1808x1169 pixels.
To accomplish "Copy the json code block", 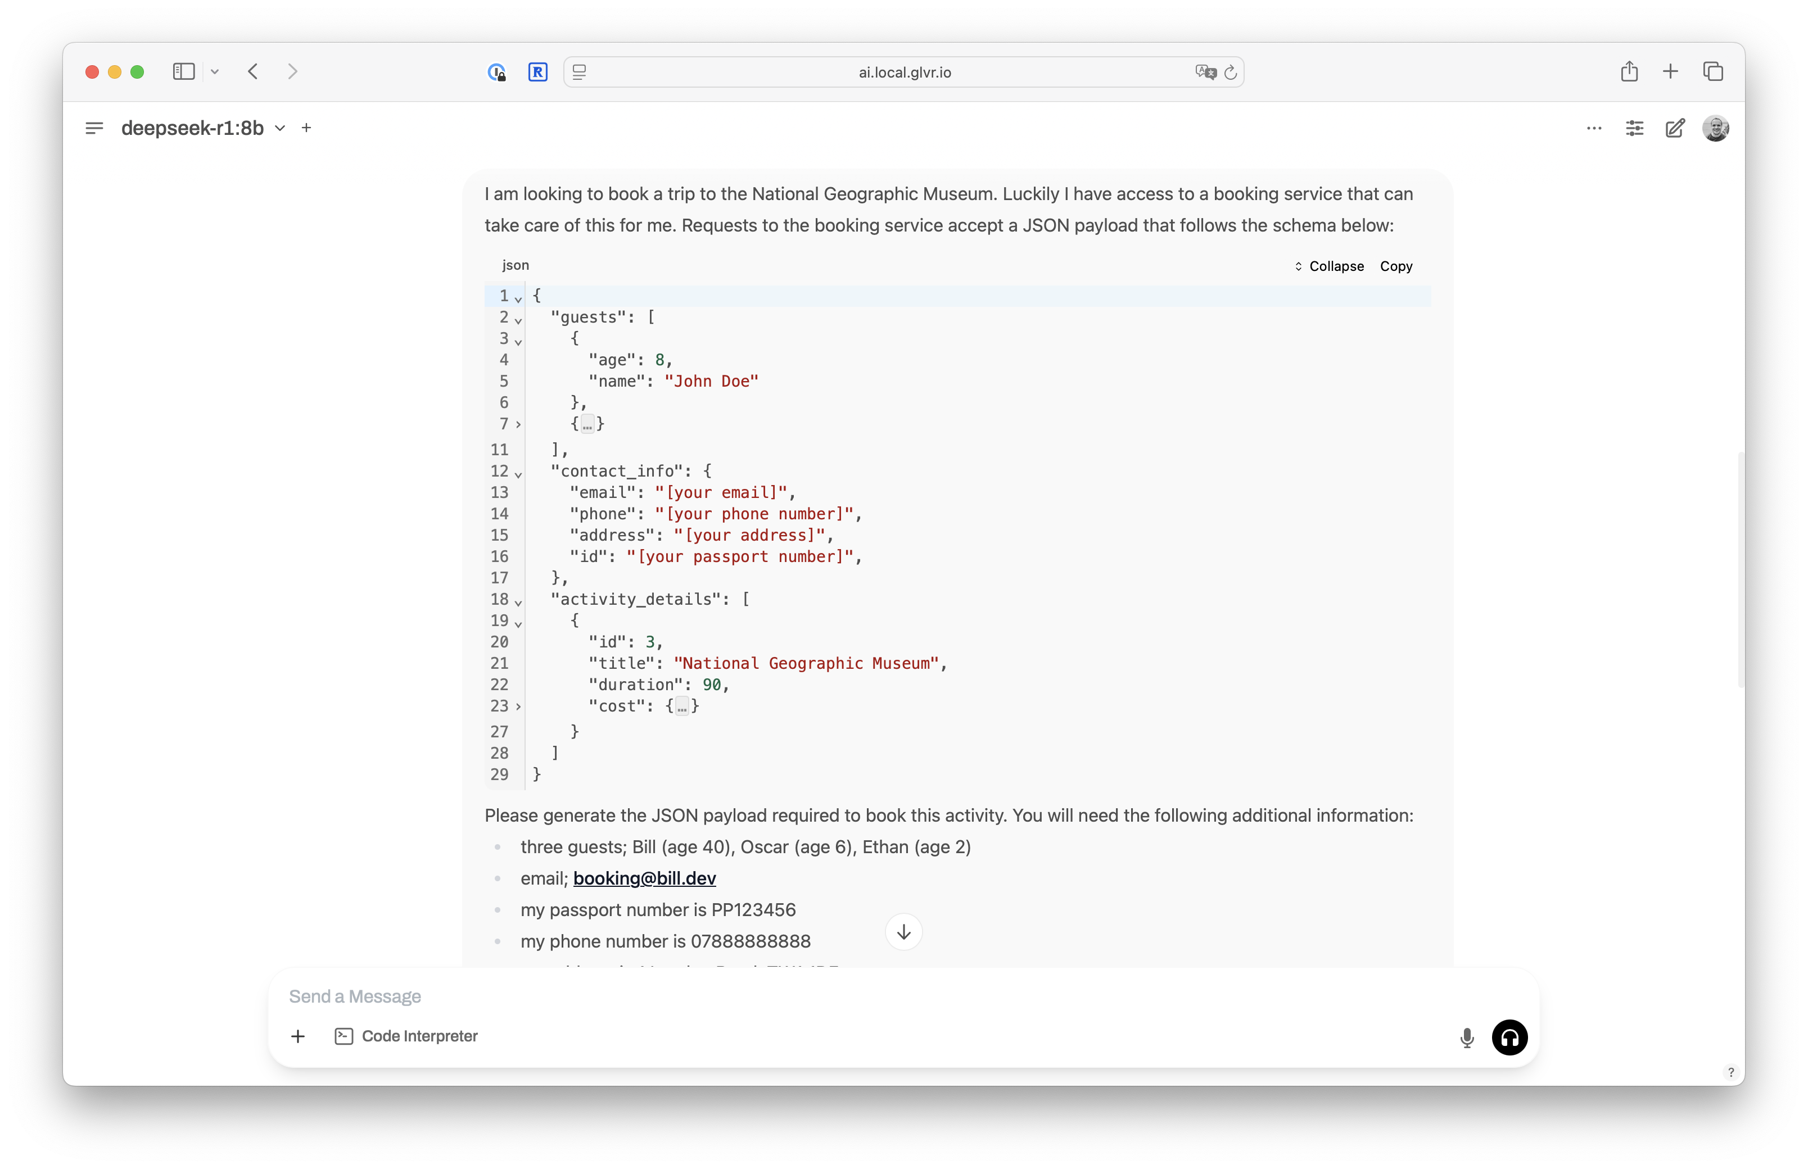I will (x=1396, y=266).
